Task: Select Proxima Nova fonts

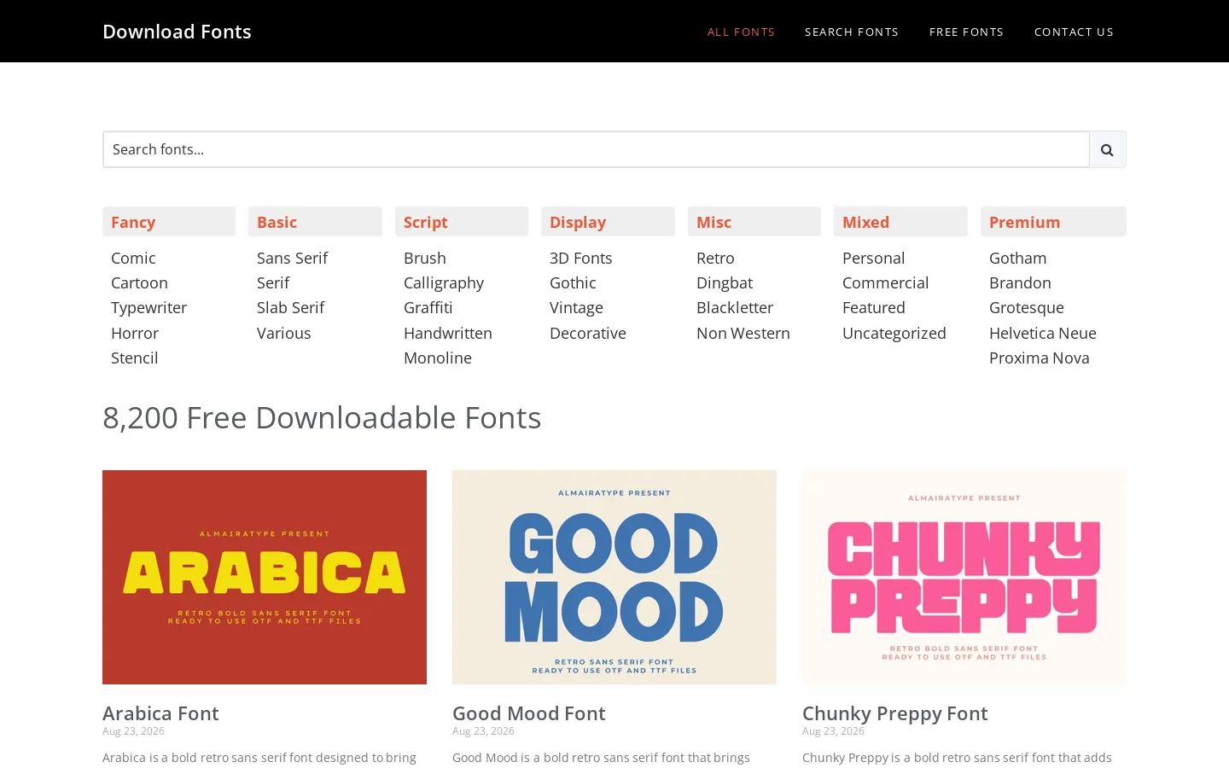Action: click(1040, 358)
